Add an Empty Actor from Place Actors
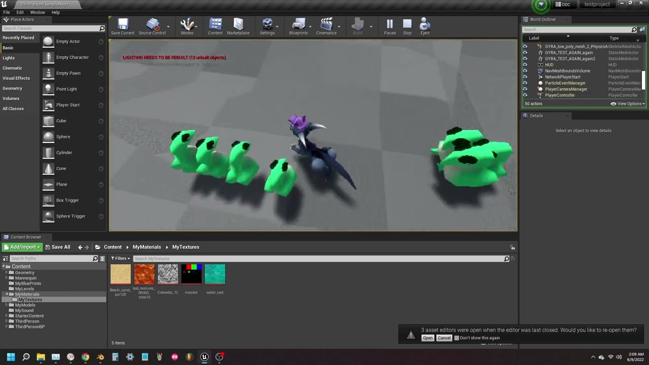This screenshot has height=365, width=649. [x=73, y=42]
